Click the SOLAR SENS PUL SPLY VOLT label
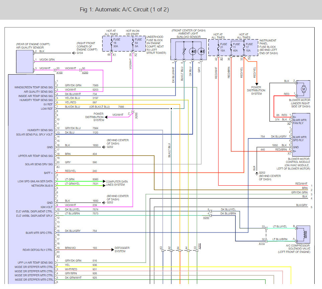 (x=34, y=134)
